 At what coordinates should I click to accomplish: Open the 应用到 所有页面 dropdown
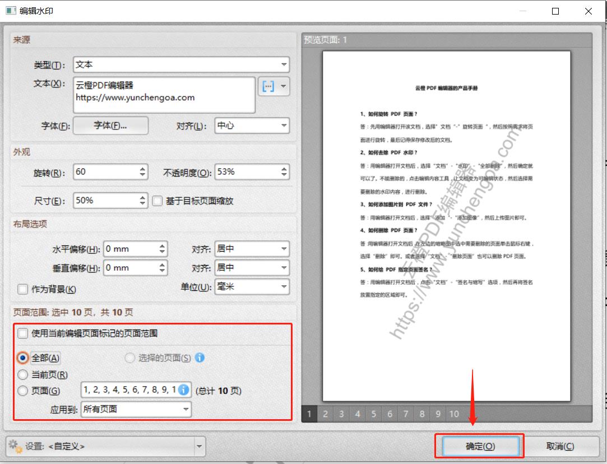[136, 409]
